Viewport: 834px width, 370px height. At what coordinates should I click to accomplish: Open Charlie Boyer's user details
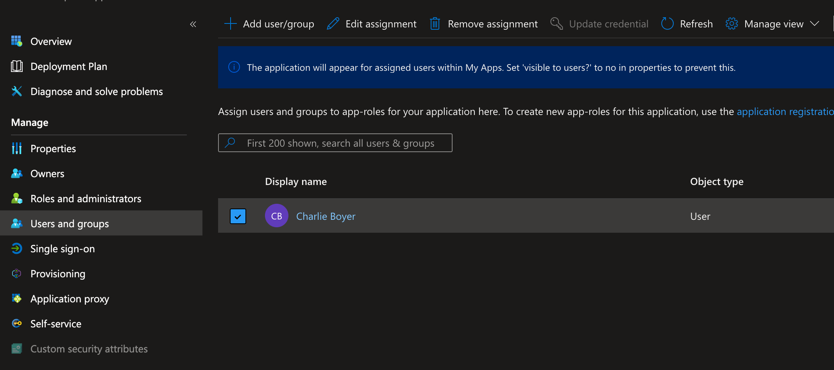(x=326, y=216)
